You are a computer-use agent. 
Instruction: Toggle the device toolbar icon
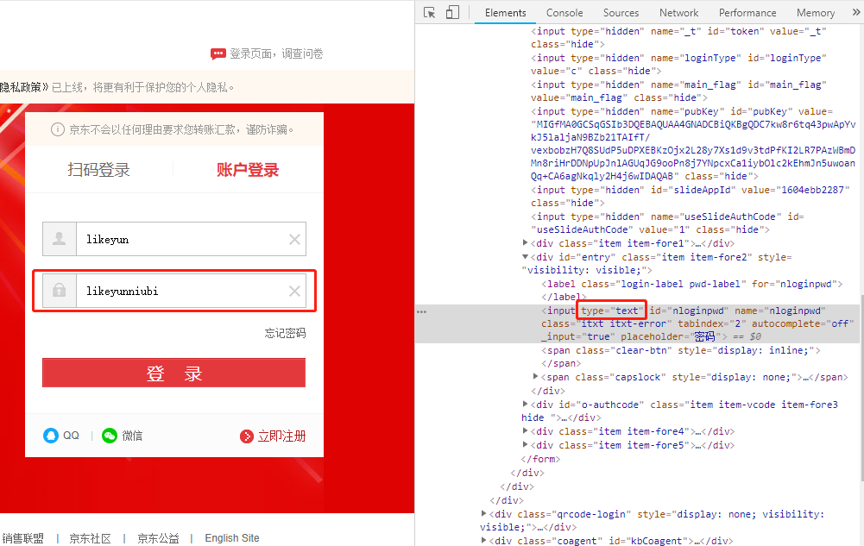[x=452, y=13]
